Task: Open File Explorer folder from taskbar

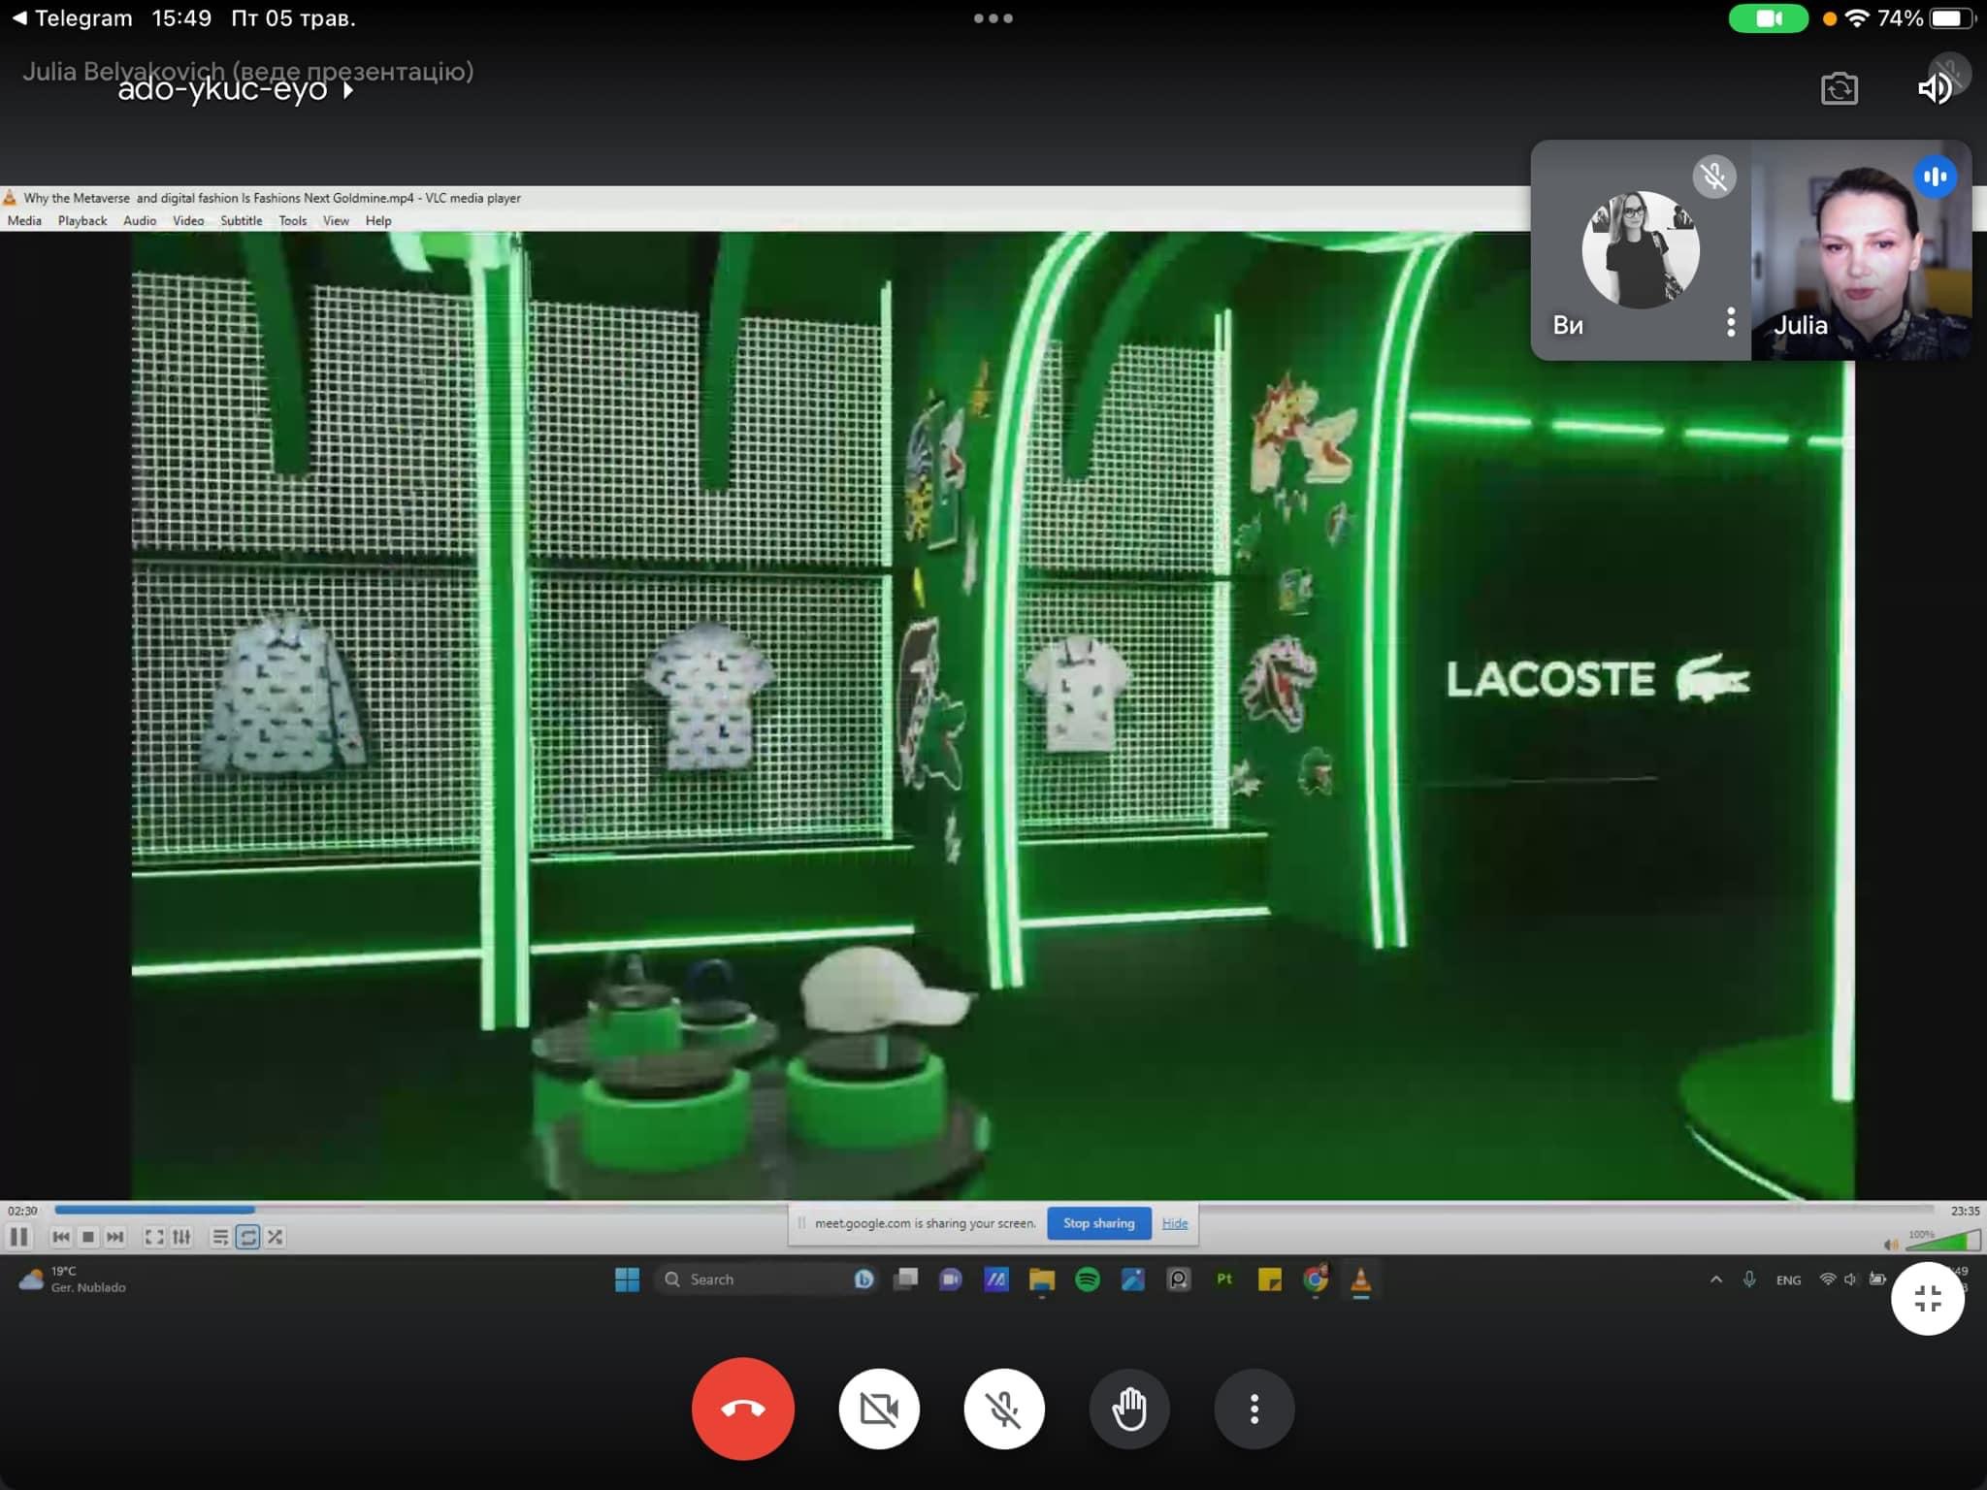Action: (x=1042, y=1279)
